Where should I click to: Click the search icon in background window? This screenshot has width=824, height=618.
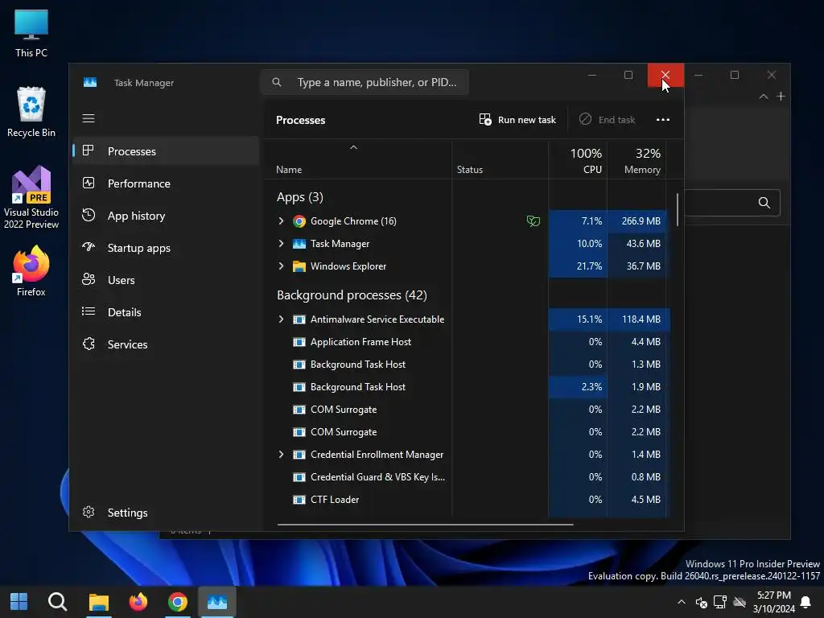coord(764,203)
